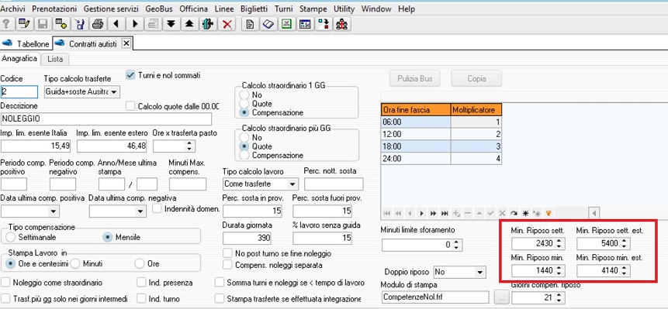Screen dimensions: 668x309
Task: Click the print toolbar icon
Action: click(98, 24)
